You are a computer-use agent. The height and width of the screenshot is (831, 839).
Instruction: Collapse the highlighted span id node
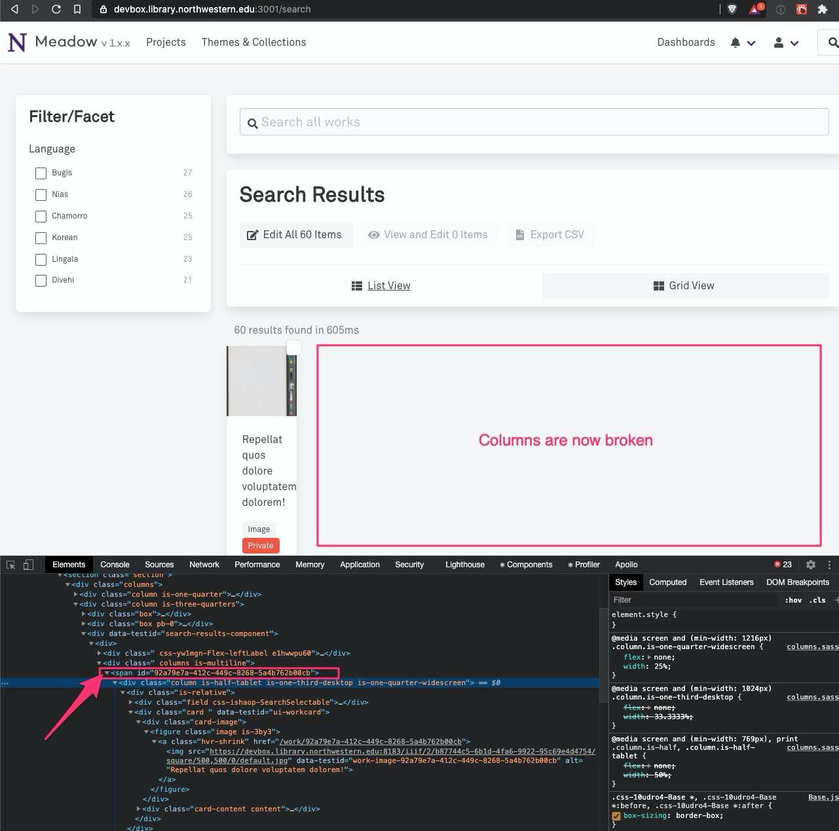[107, 673]
